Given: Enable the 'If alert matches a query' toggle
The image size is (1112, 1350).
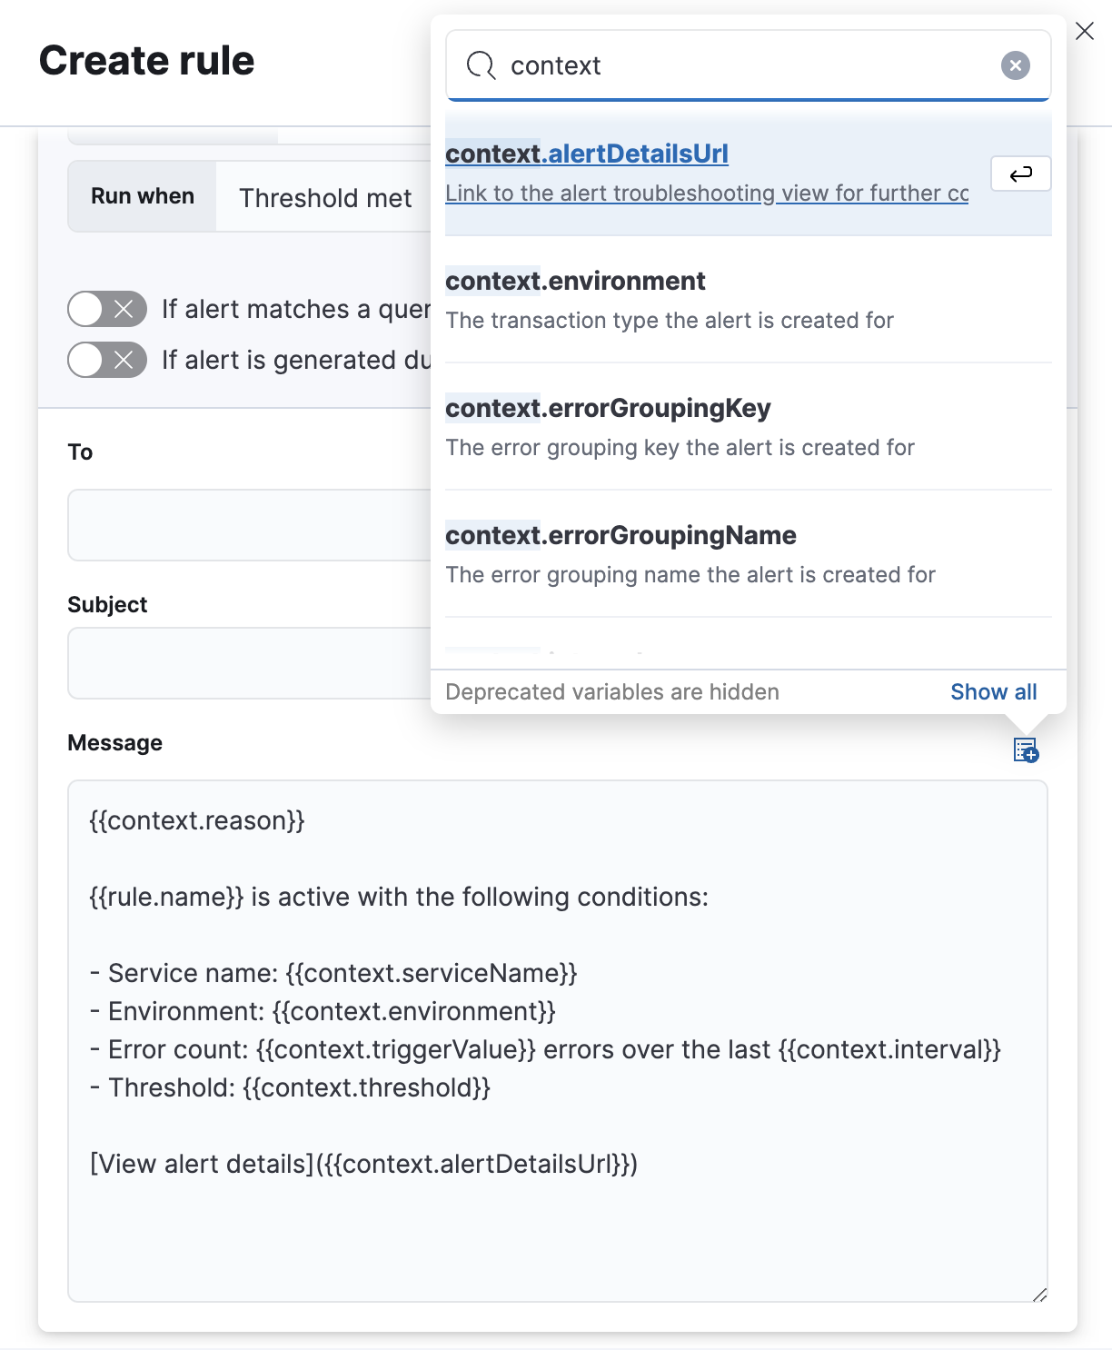Looking at the screenshot, I should tap(106, 309).
